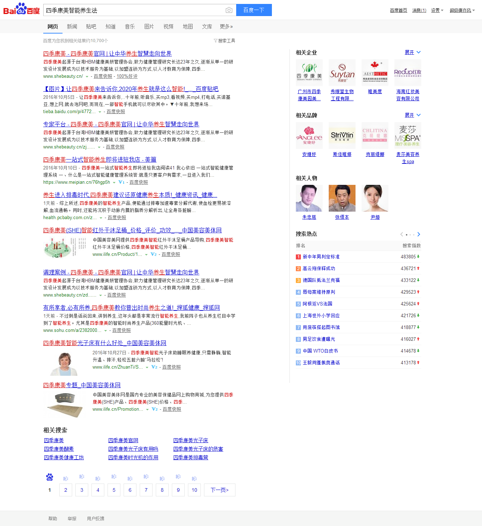This screenshot has width=482, height=526.
Task: Open camera image search icon
Action: (229, 10)
